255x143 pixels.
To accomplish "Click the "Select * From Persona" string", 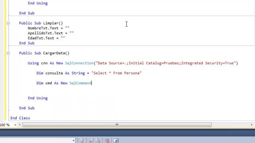I will [x=116, y=73].
